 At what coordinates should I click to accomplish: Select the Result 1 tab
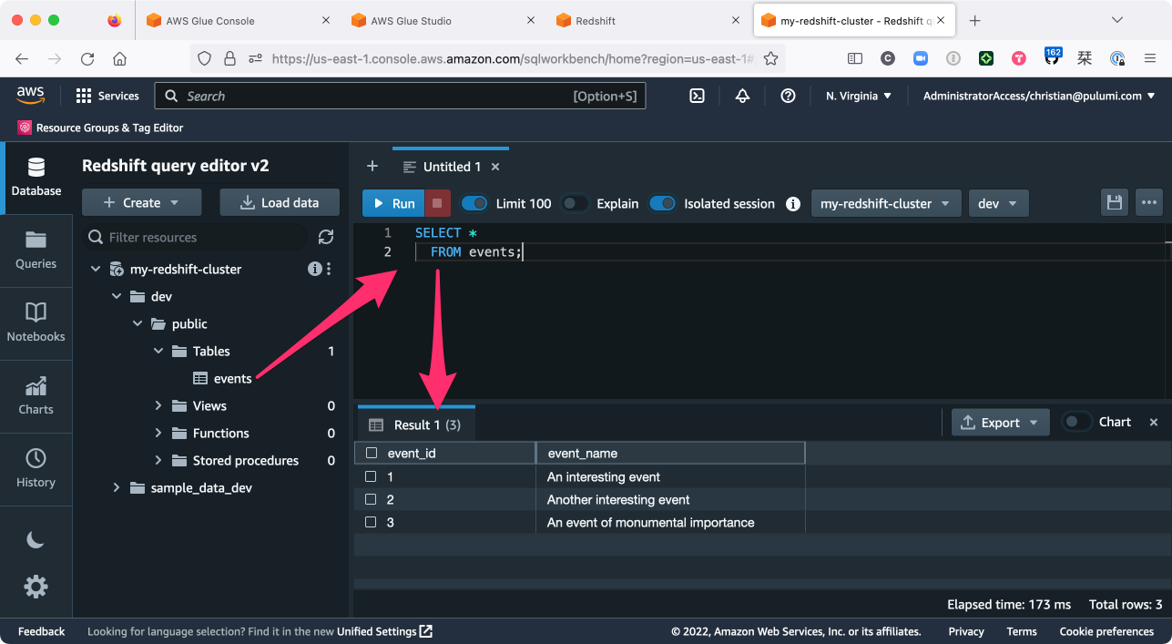pyautogui.click(x=417, y=424)
